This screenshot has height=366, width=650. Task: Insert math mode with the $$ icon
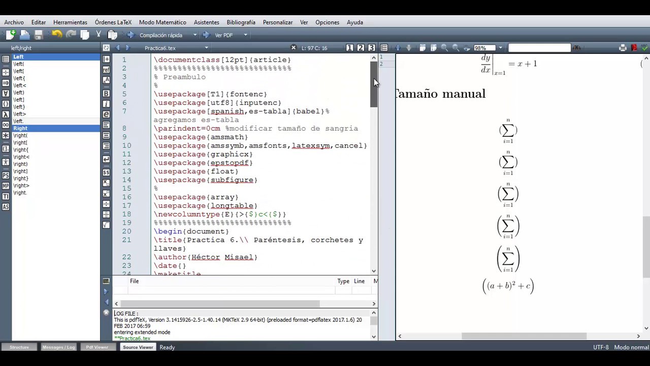(x=106, y=172)
